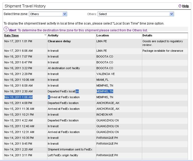Open the Others Select dropdown
This screenshot has width=193, height=161.
pos(136,14)
